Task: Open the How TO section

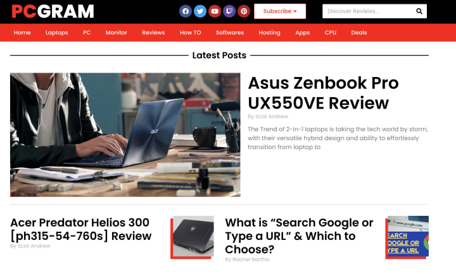Action: 190,32
